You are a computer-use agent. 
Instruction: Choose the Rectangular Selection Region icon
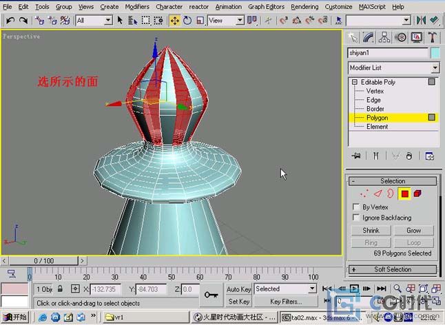[x=145, y=21]
